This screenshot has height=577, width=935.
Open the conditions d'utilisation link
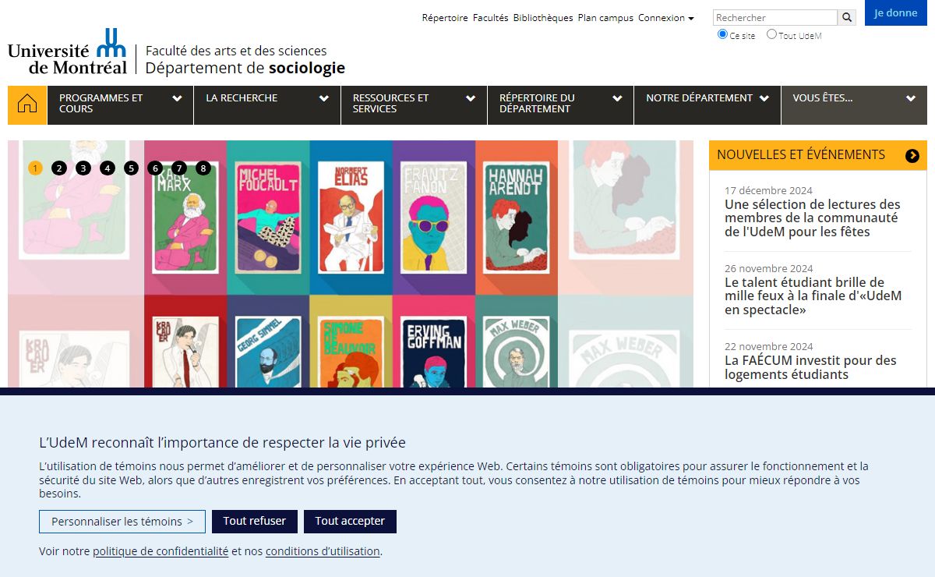click(323, 551)
